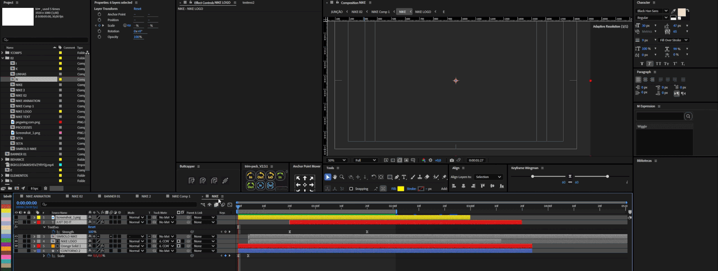Viewport: 718px width, 271px height.
Task: Select the Clone Stamp tool
Action: tap(420, 177)
